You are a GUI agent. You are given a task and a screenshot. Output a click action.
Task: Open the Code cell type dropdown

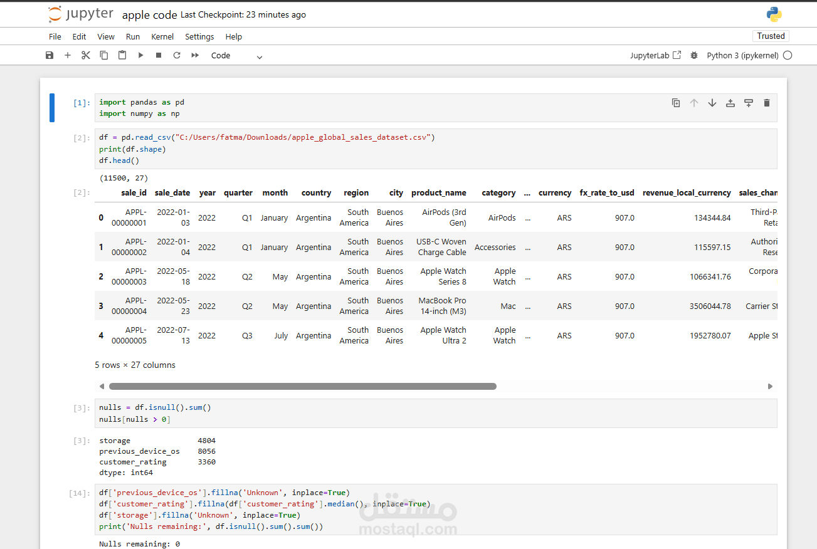tap(236, 55)
